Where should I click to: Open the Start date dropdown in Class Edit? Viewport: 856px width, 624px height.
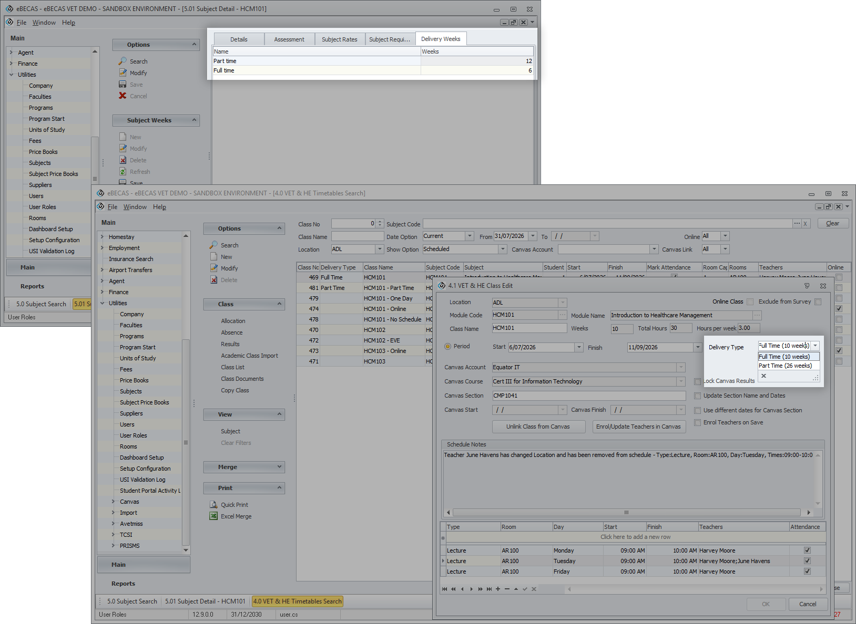[579, 347]
